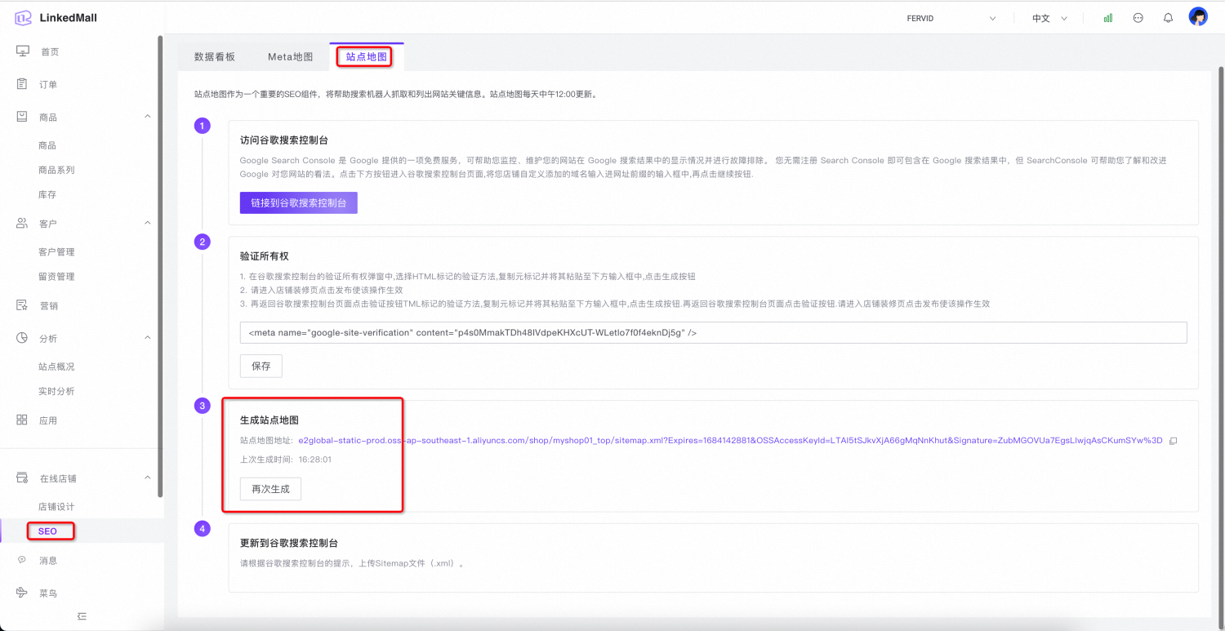Click the 保存 button
Viewport: 1225px width, 631px height.
pyautogui.click(x=261, y=366)
